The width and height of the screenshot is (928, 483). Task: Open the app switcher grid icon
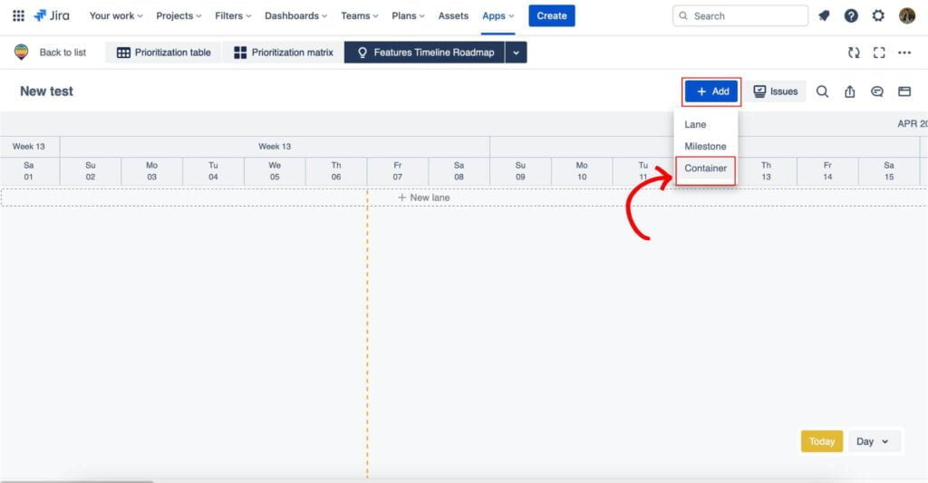click(x=18, y=16)
